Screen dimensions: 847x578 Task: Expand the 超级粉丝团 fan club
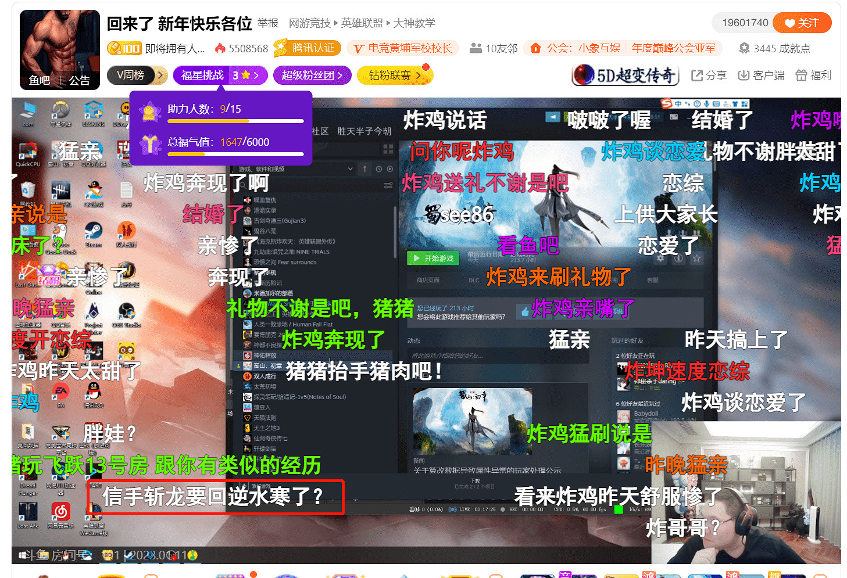[x=312, y=76]
